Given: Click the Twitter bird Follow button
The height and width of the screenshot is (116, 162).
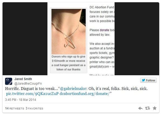Looking at the screenshot, I should pyautogui.click(x=148, y=80).
